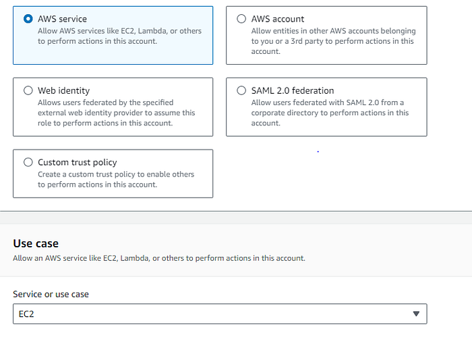Enable the Custom trust policy radio option
The height and width of the screenshot is (337, 472).
[x=28, y=162]
